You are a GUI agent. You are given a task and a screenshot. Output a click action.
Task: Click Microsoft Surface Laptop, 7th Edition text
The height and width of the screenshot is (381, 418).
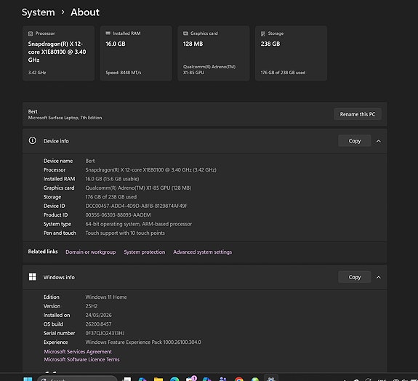point(65,118)
